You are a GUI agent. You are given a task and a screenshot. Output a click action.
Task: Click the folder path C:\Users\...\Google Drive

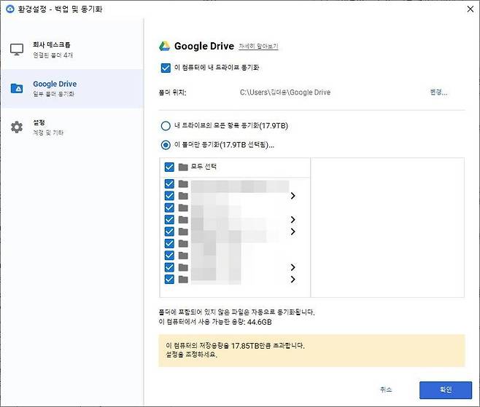click(x=285, y=92)
